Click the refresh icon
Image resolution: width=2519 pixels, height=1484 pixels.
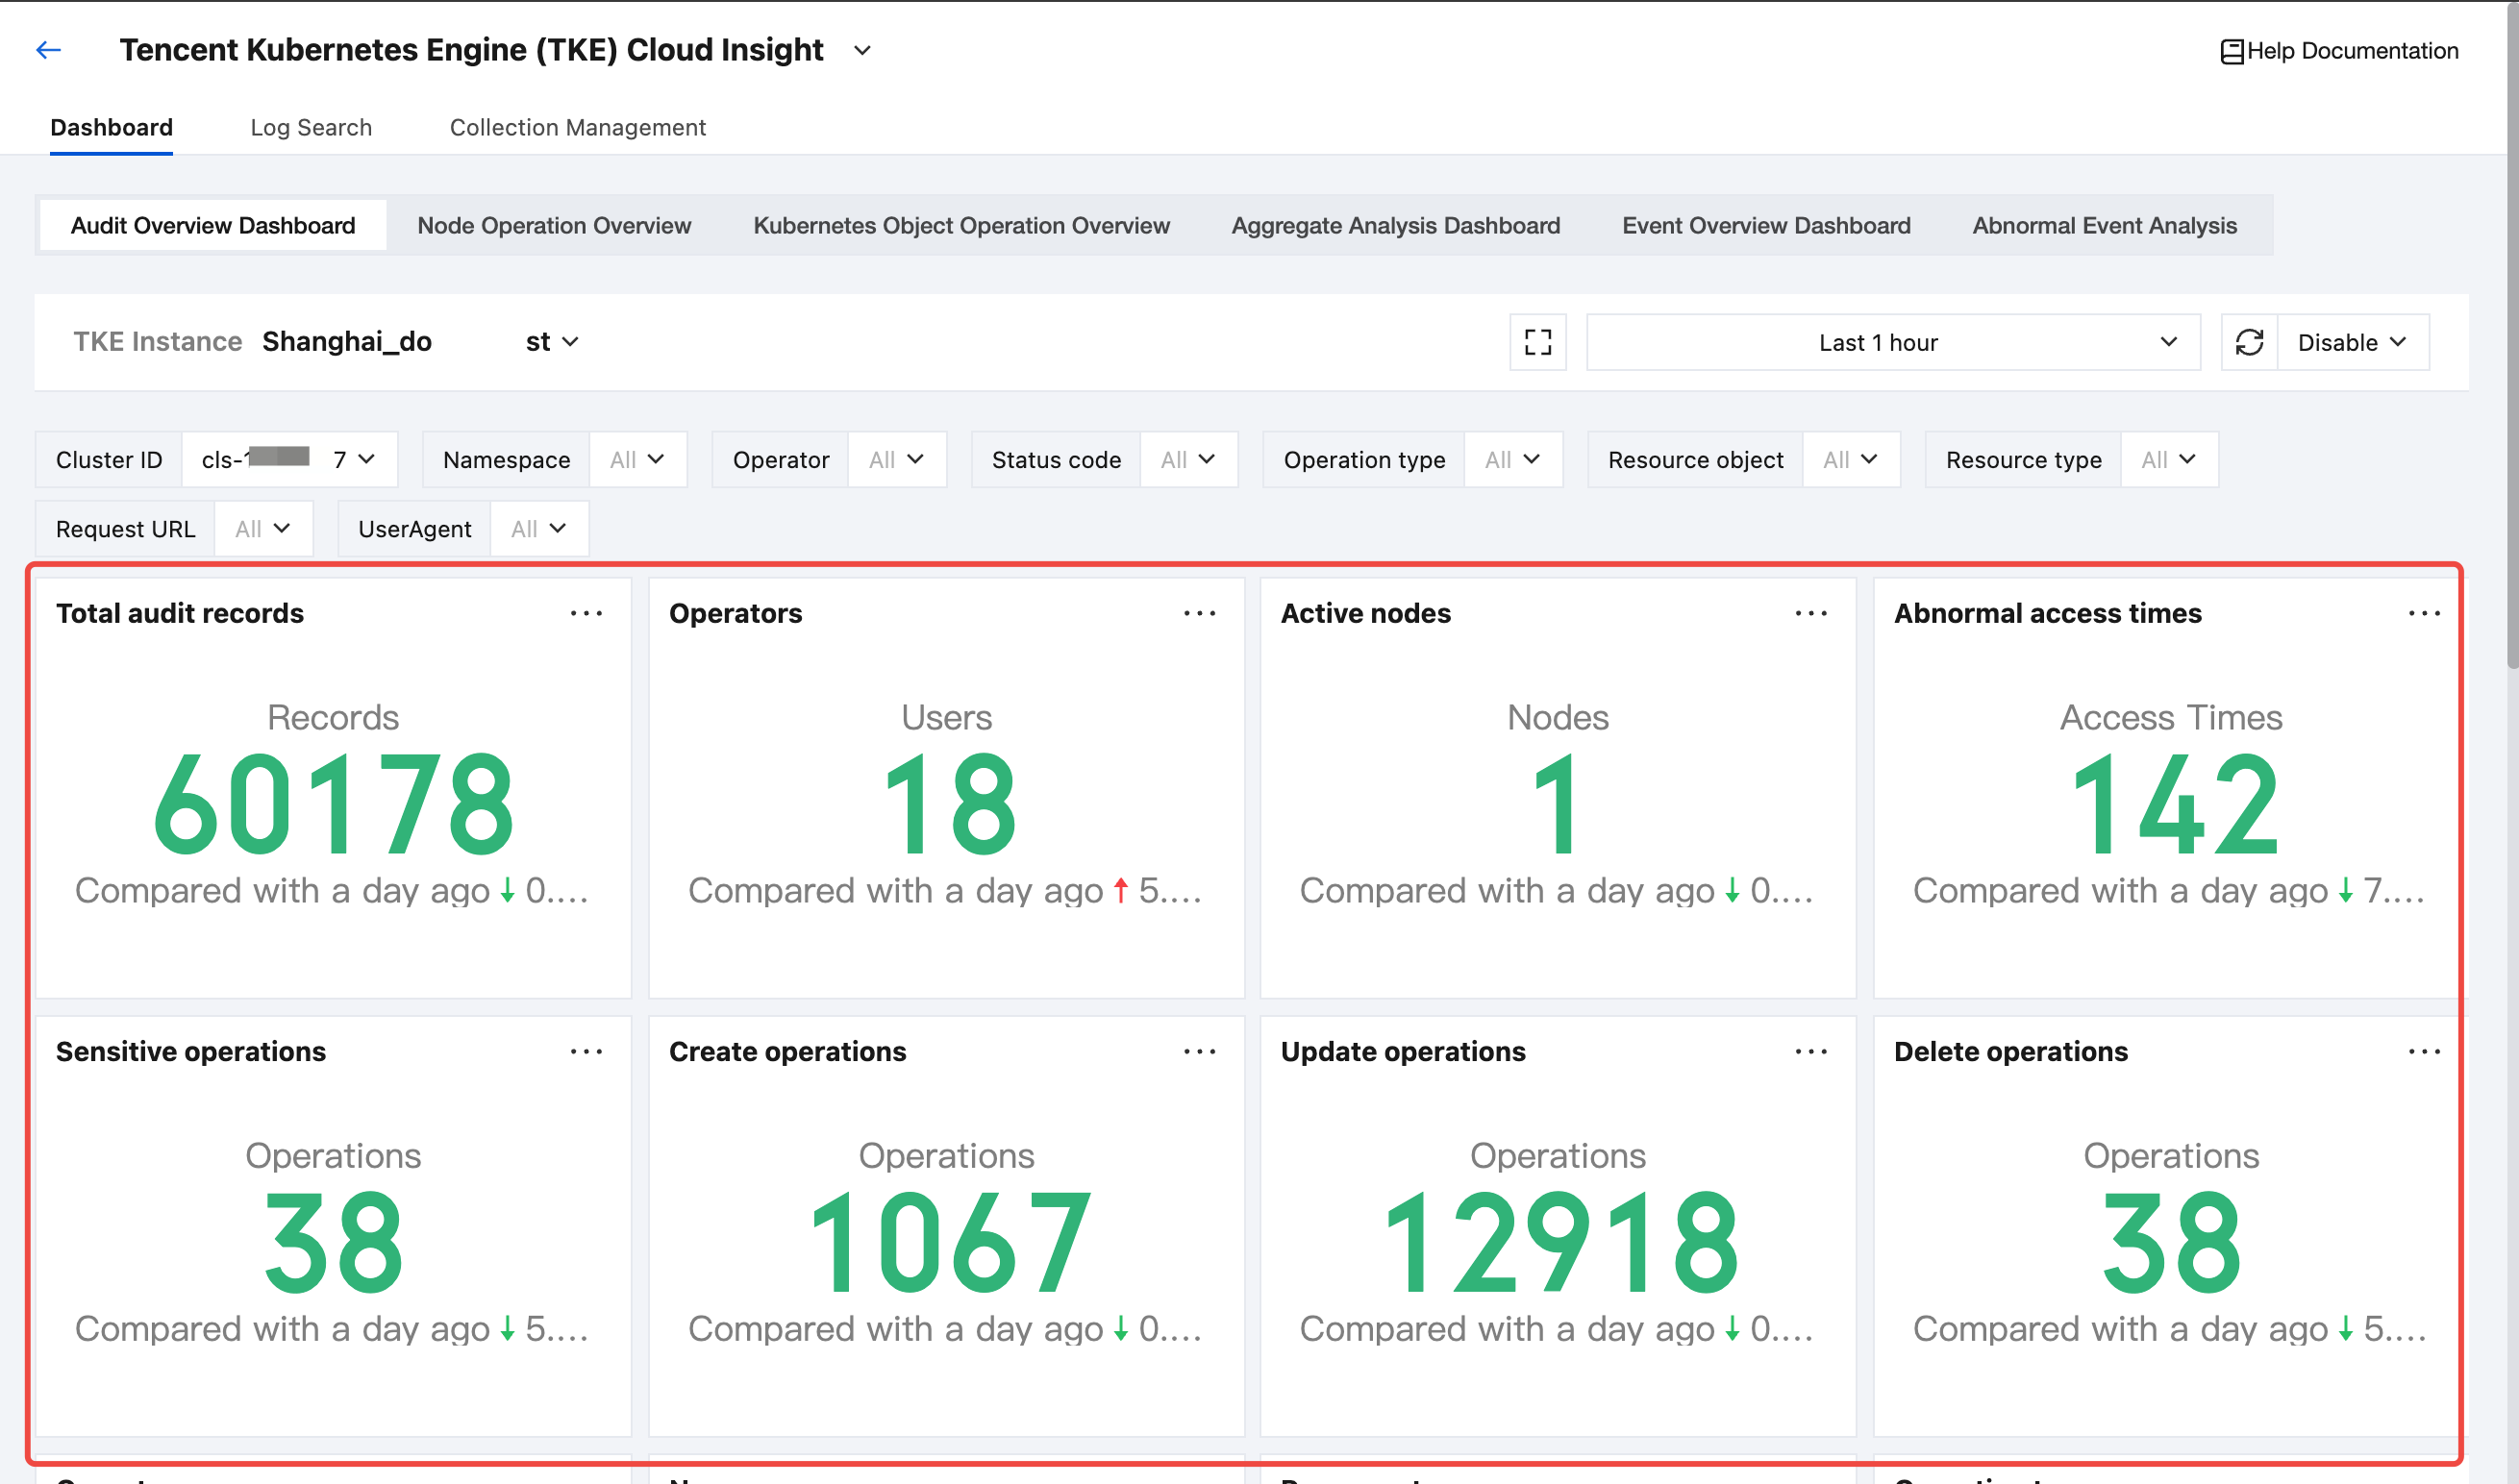pos(2249,342)
